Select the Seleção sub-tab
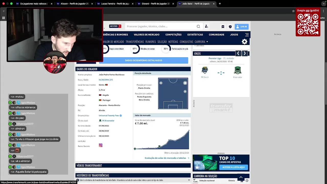This screenshot has height=184, width=327. pyautogui.click(x=162, y=42)
